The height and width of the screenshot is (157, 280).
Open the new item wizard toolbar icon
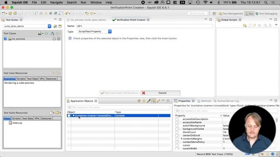tap(3, 14)
